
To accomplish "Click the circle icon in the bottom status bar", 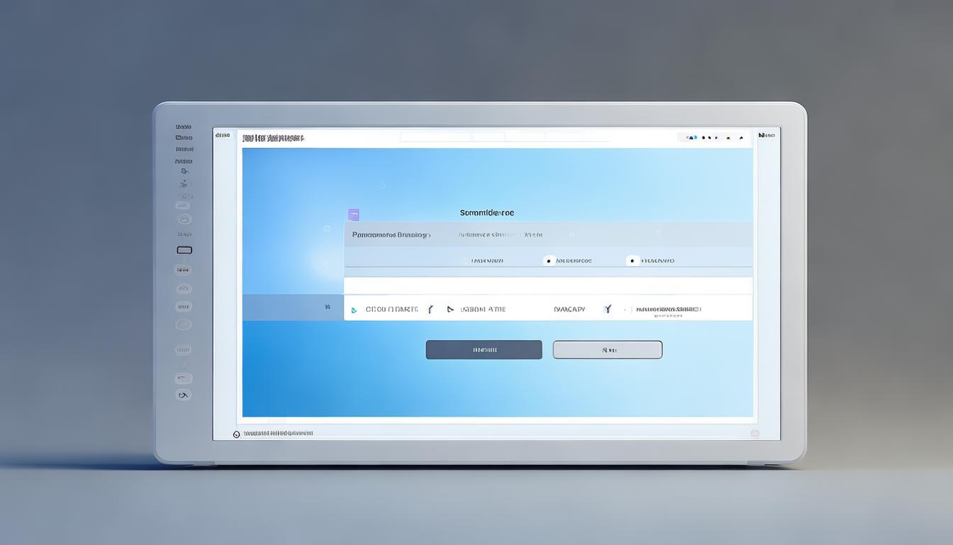I will point(237,434).
